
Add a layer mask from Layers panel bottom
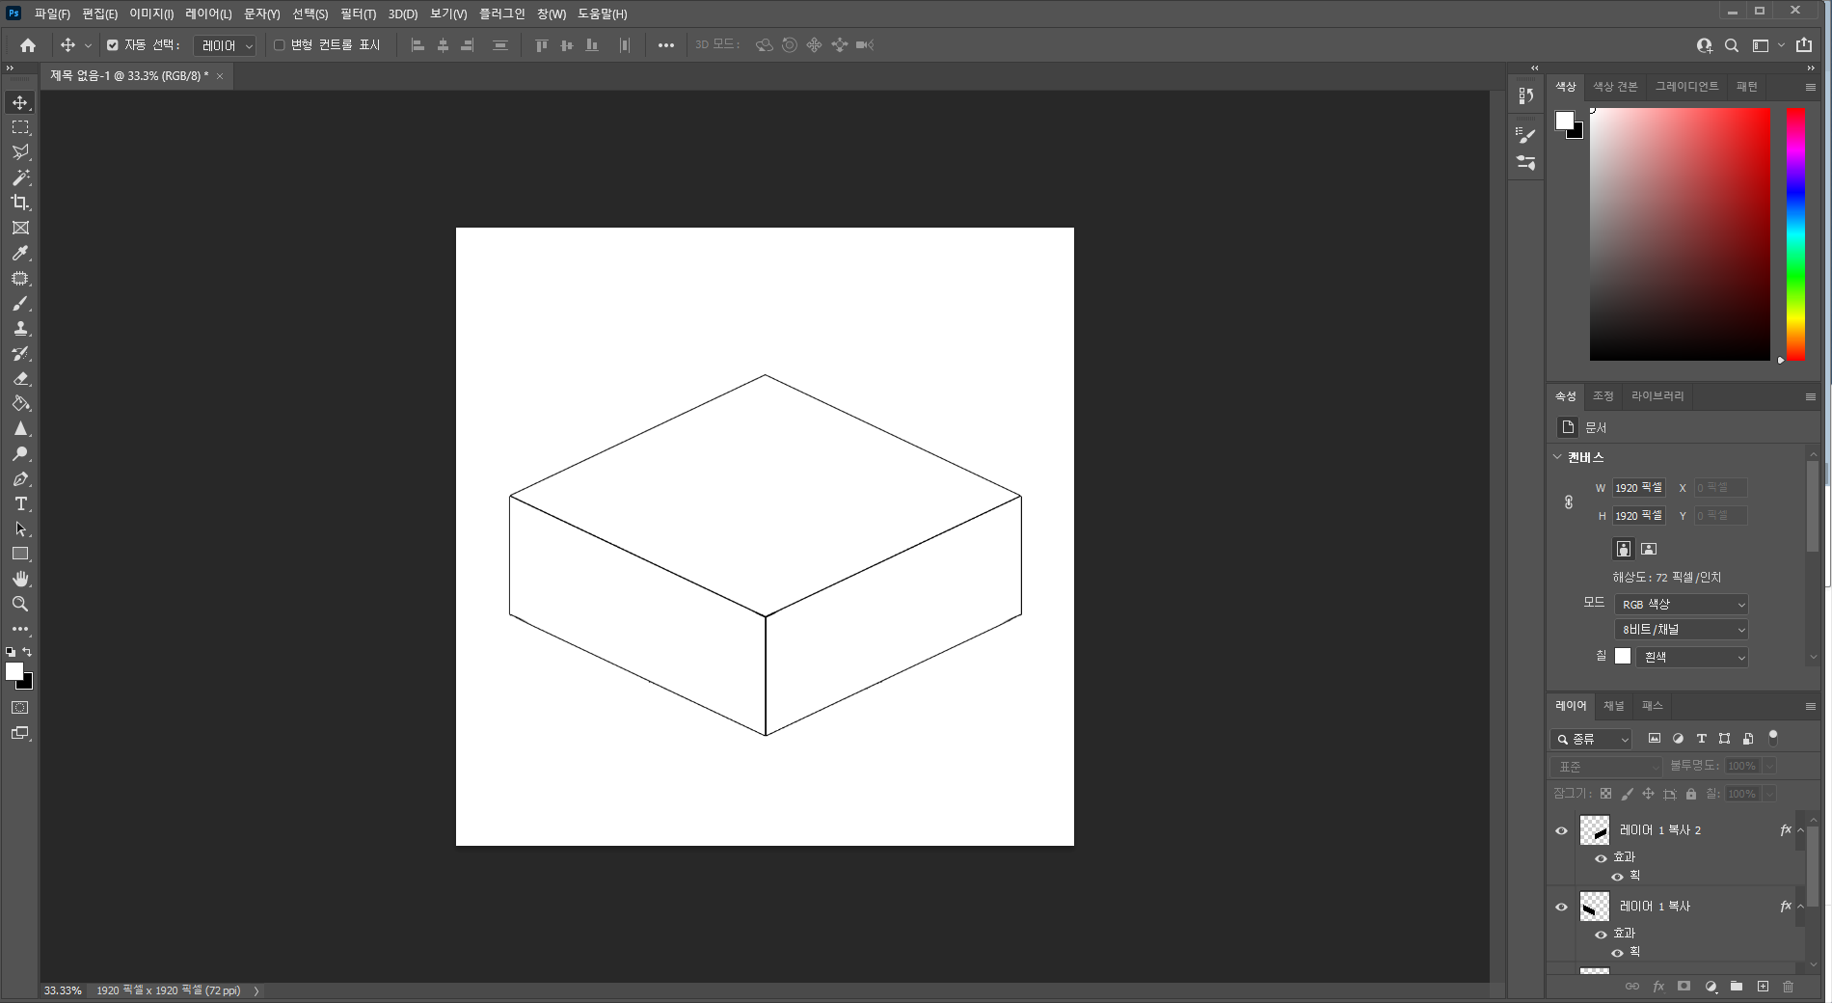coord(1684,987)
